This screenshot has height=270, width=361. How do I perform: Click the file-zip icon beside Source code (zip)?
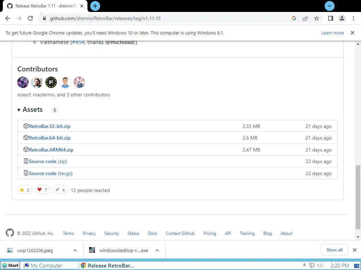click(x=26, y=161)
